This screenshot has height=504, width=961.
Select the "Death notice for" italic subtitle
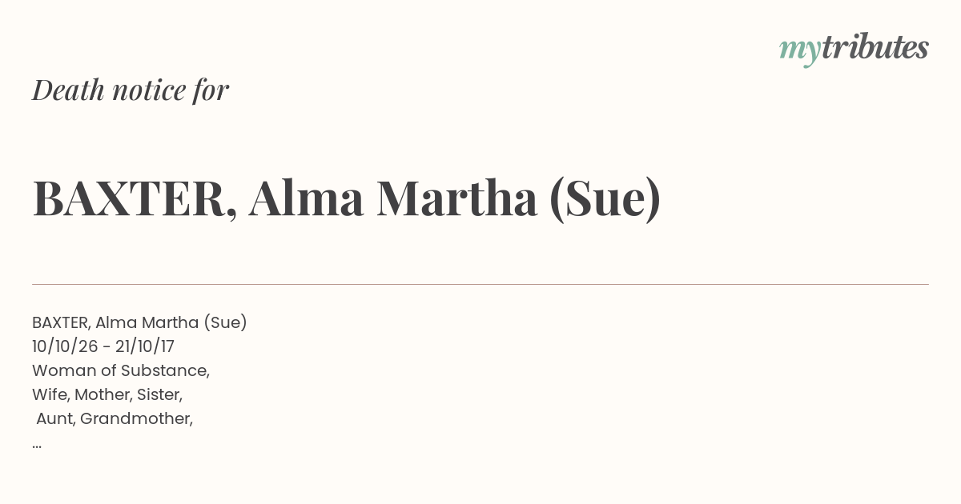point(131,90)
